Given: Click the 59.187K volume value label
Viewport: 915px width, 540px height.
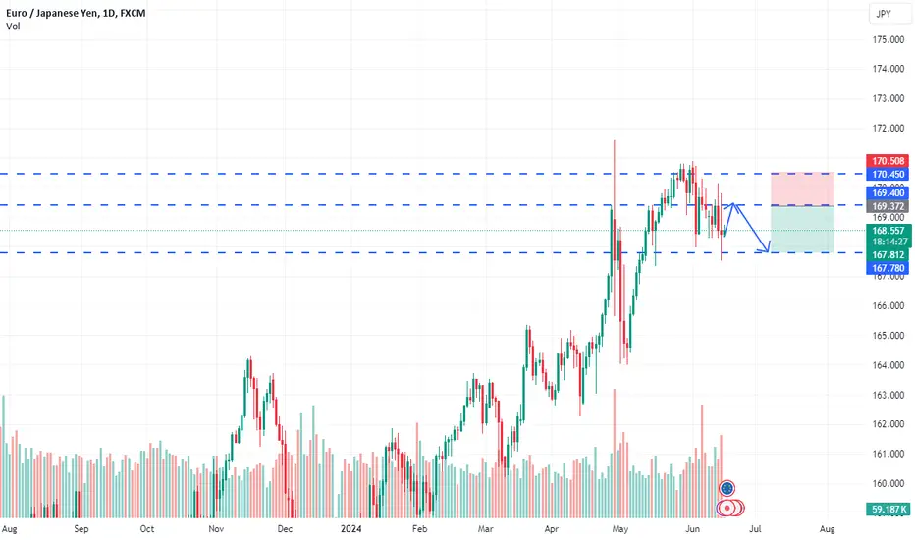Looking at the screenshot, I should click(x=888, y=509).
